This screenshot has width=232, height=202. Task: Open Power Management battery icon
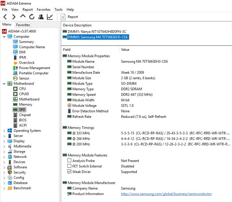click(x=15, y=68)
